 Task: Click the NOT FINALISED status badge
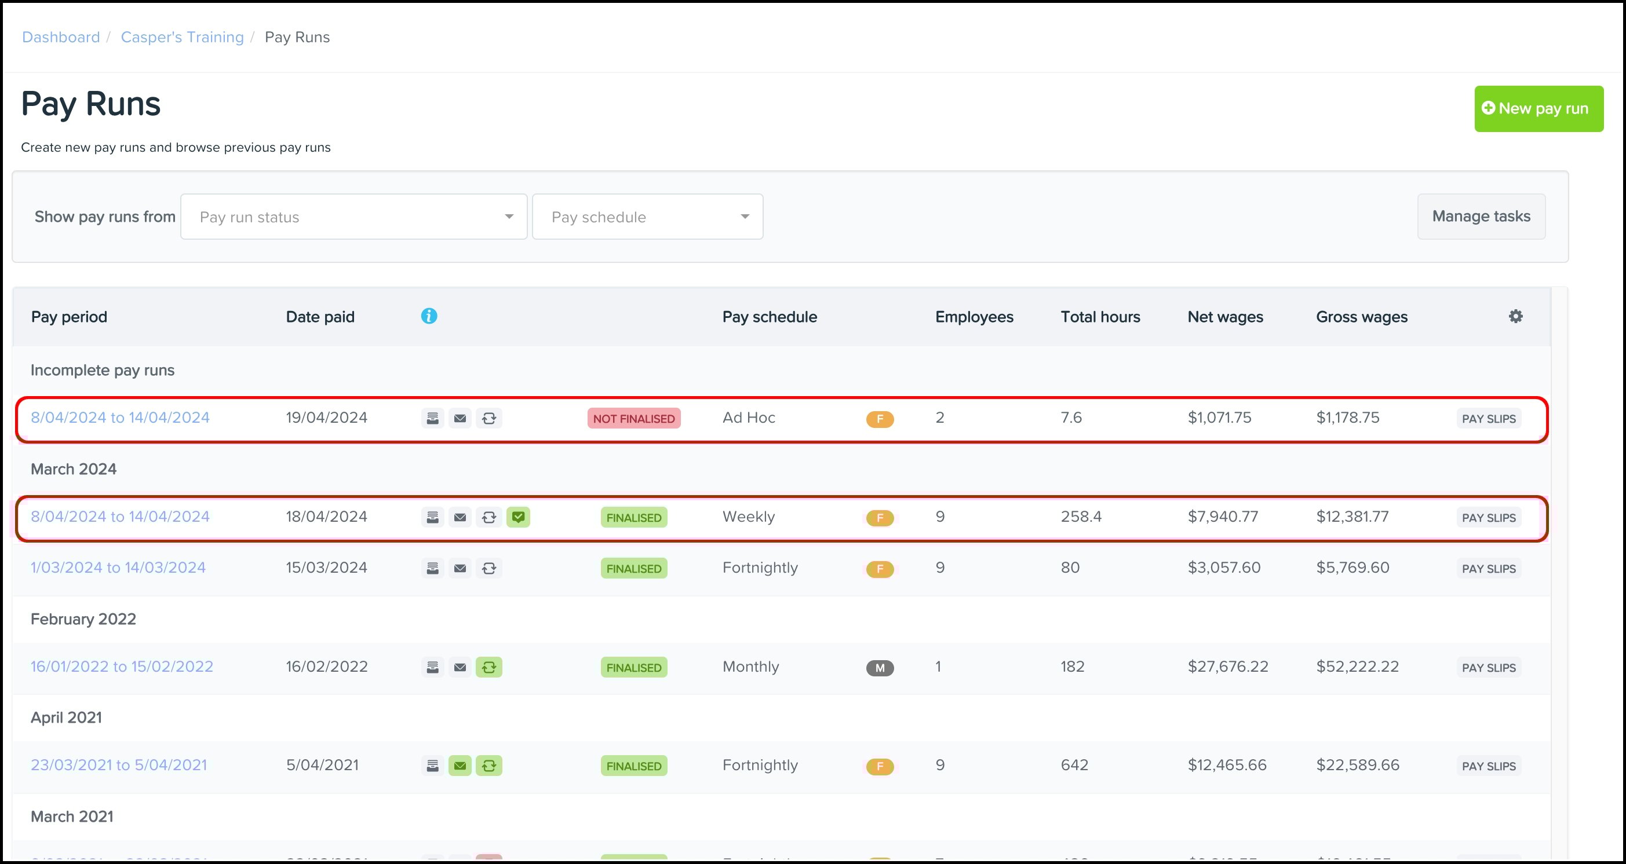(x=633, y=418)
